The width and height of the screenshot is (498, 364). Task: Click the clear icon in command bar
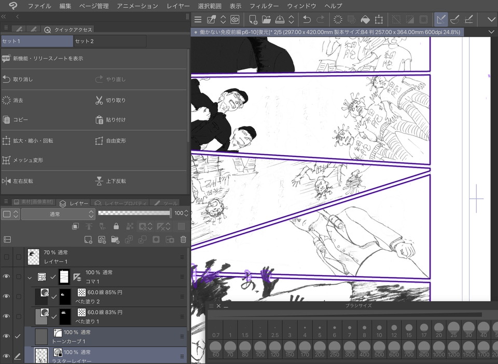(338, 20)
